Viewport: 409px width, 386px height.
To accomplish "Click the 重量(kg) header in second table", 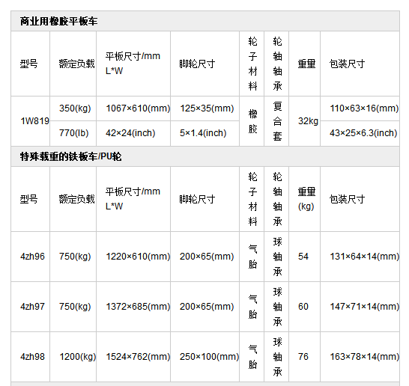I will click(307, 199).
